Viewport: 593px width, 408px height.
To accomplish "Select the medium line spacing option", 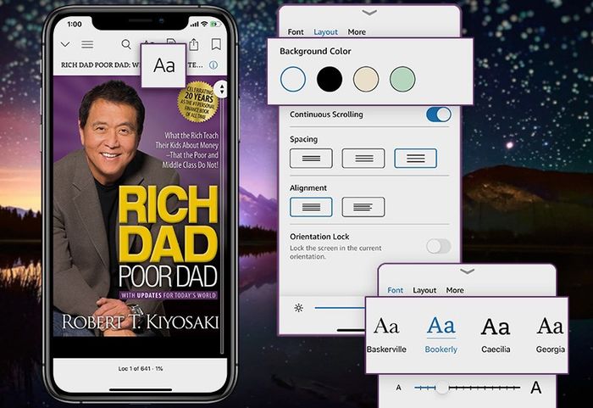I will pos(363,159).
